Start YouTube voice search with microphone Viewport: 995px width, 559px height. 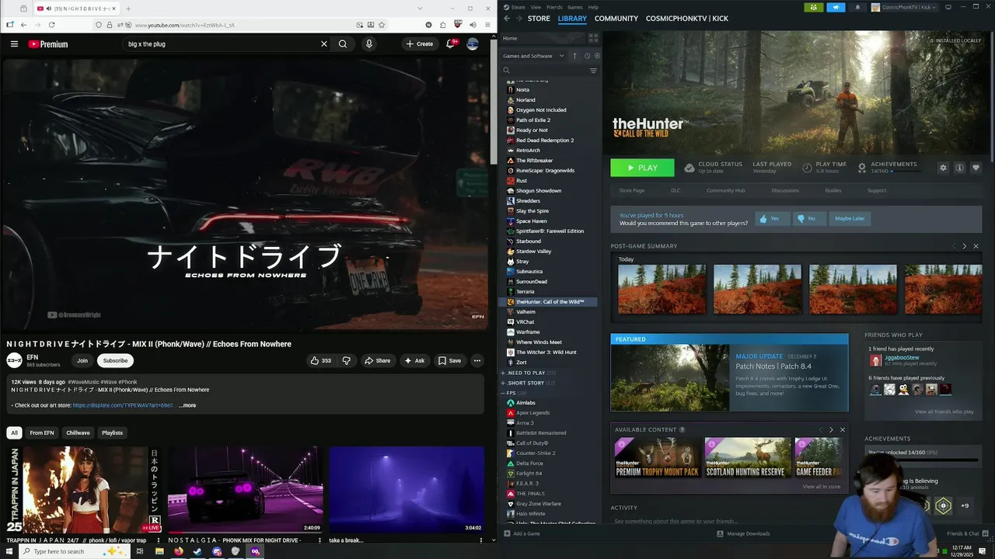coord(369,44)
